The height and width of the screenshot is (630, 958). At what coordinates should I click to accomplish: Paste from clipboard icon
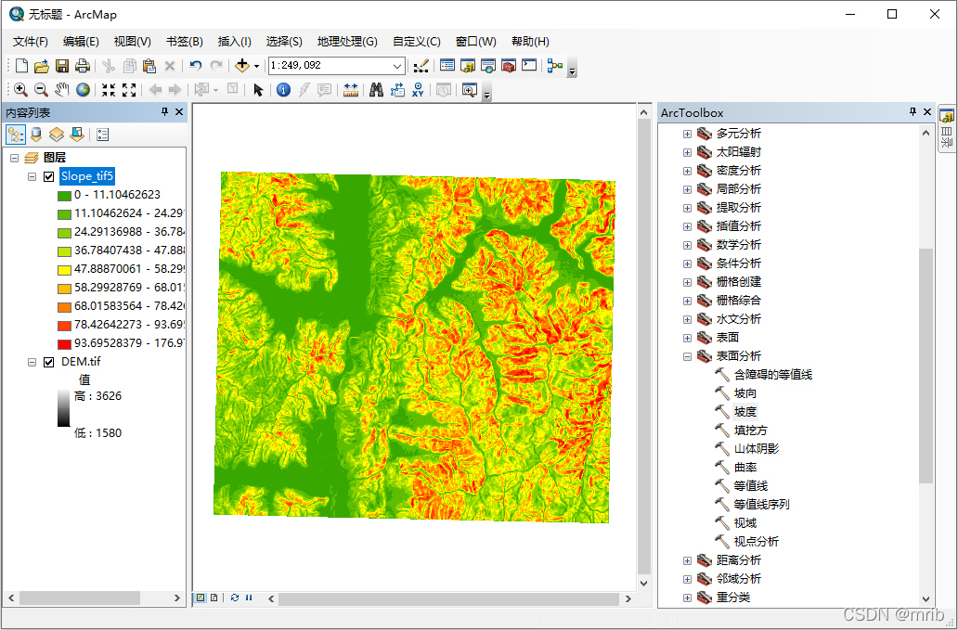[x=149, y=65]
